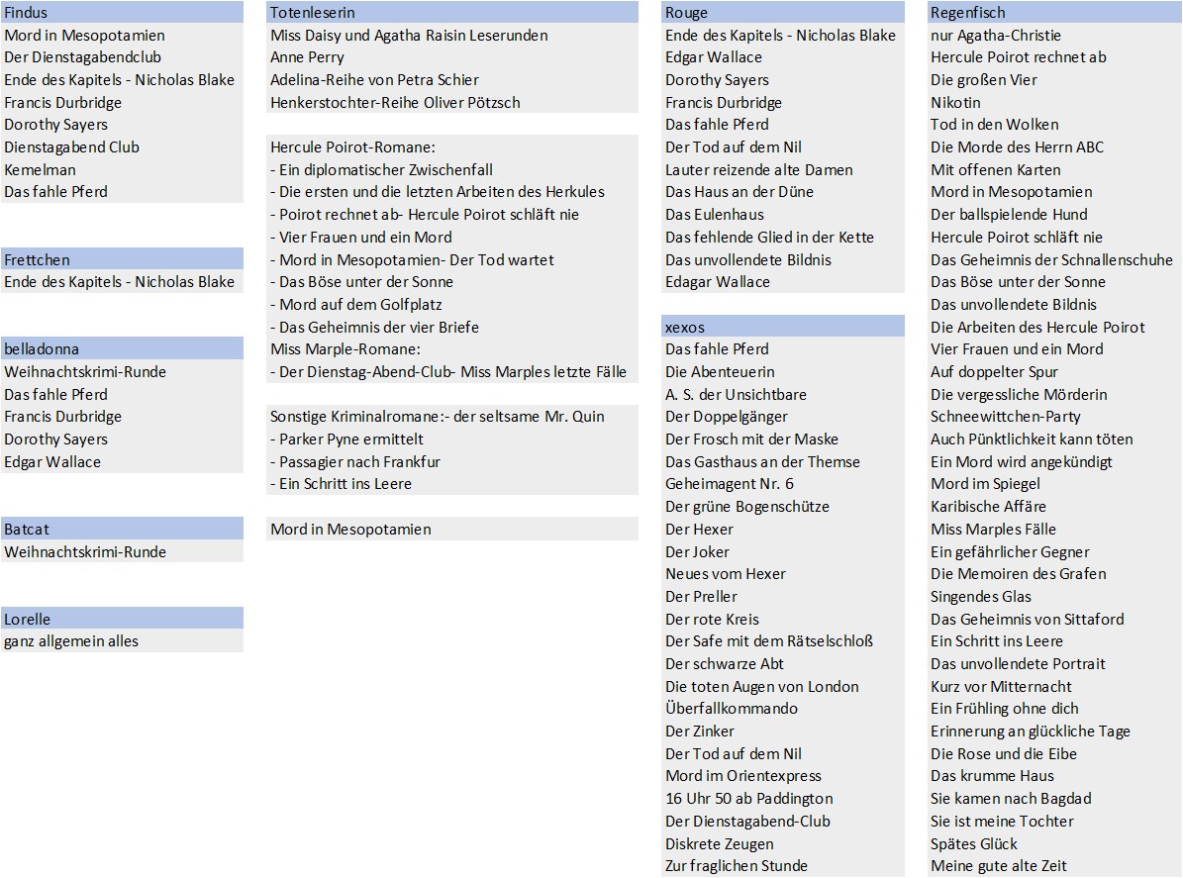Click the misspelled 'Edagar Wallace' cell
The width and height of the screenshot is (1183, 878).
pyautogui.click(x=718, y=282)
